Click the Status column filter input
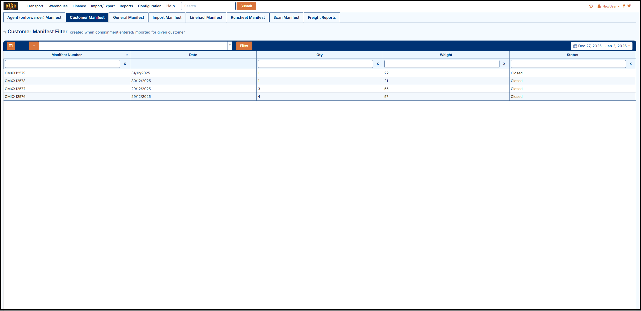This screenshot has width=641, height=311. 568,64
